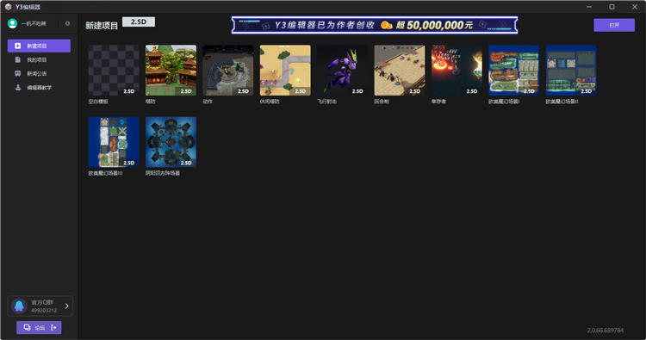646x340 pixels.
Task: Choose the 欧美魔幻场景I template thumbnail
Action: (x=514, y=71)
